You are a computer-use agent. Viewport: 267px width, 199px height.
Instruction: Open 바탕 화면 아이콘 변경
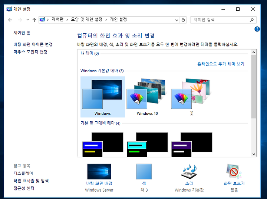click(33, 44)
